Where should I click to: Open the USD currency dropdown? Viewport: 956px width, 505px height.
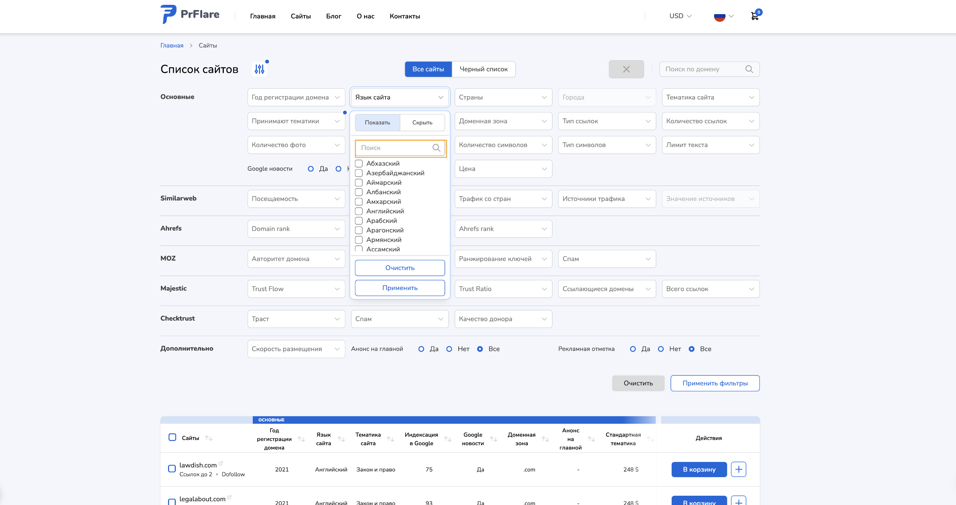coord(680,16)
